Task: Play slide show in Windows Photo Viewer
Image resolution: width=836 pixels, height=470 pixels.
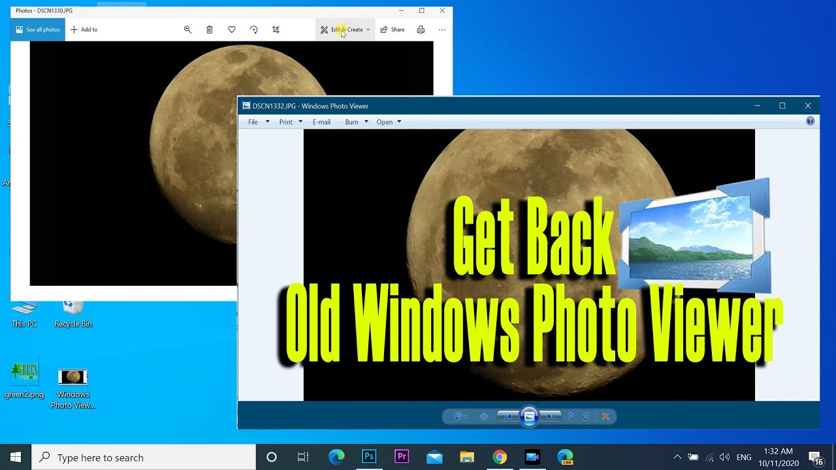Action: pyautogui.click(x=530, y=416)
